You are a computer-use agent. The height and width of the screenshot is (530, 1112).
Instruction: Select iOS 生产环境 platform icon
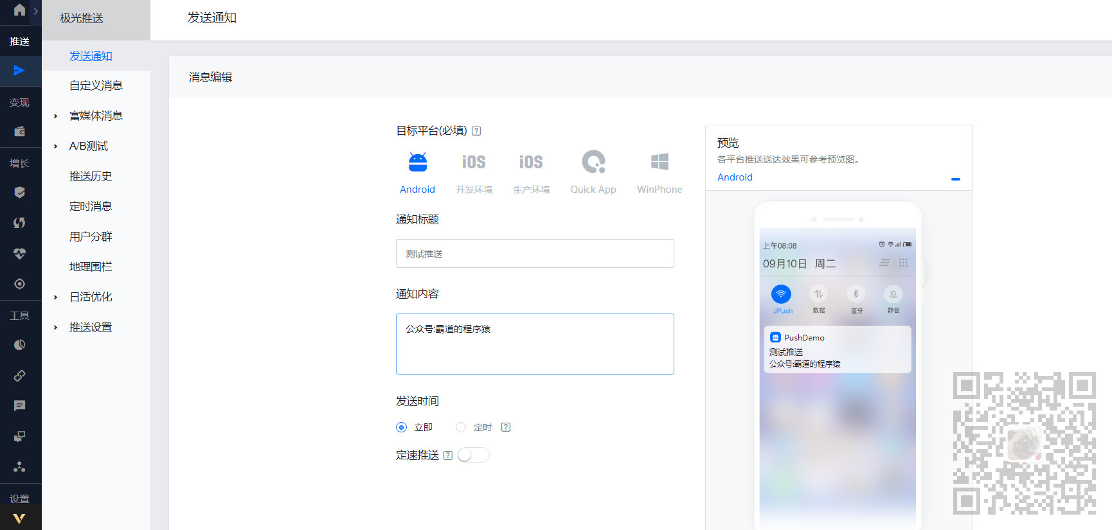coord(531,162)
